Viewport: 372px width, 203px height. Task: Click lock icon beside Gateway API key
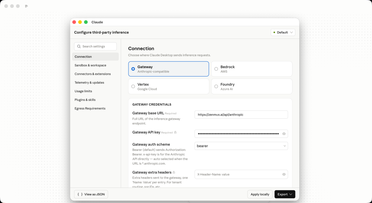tap(175, 132)
